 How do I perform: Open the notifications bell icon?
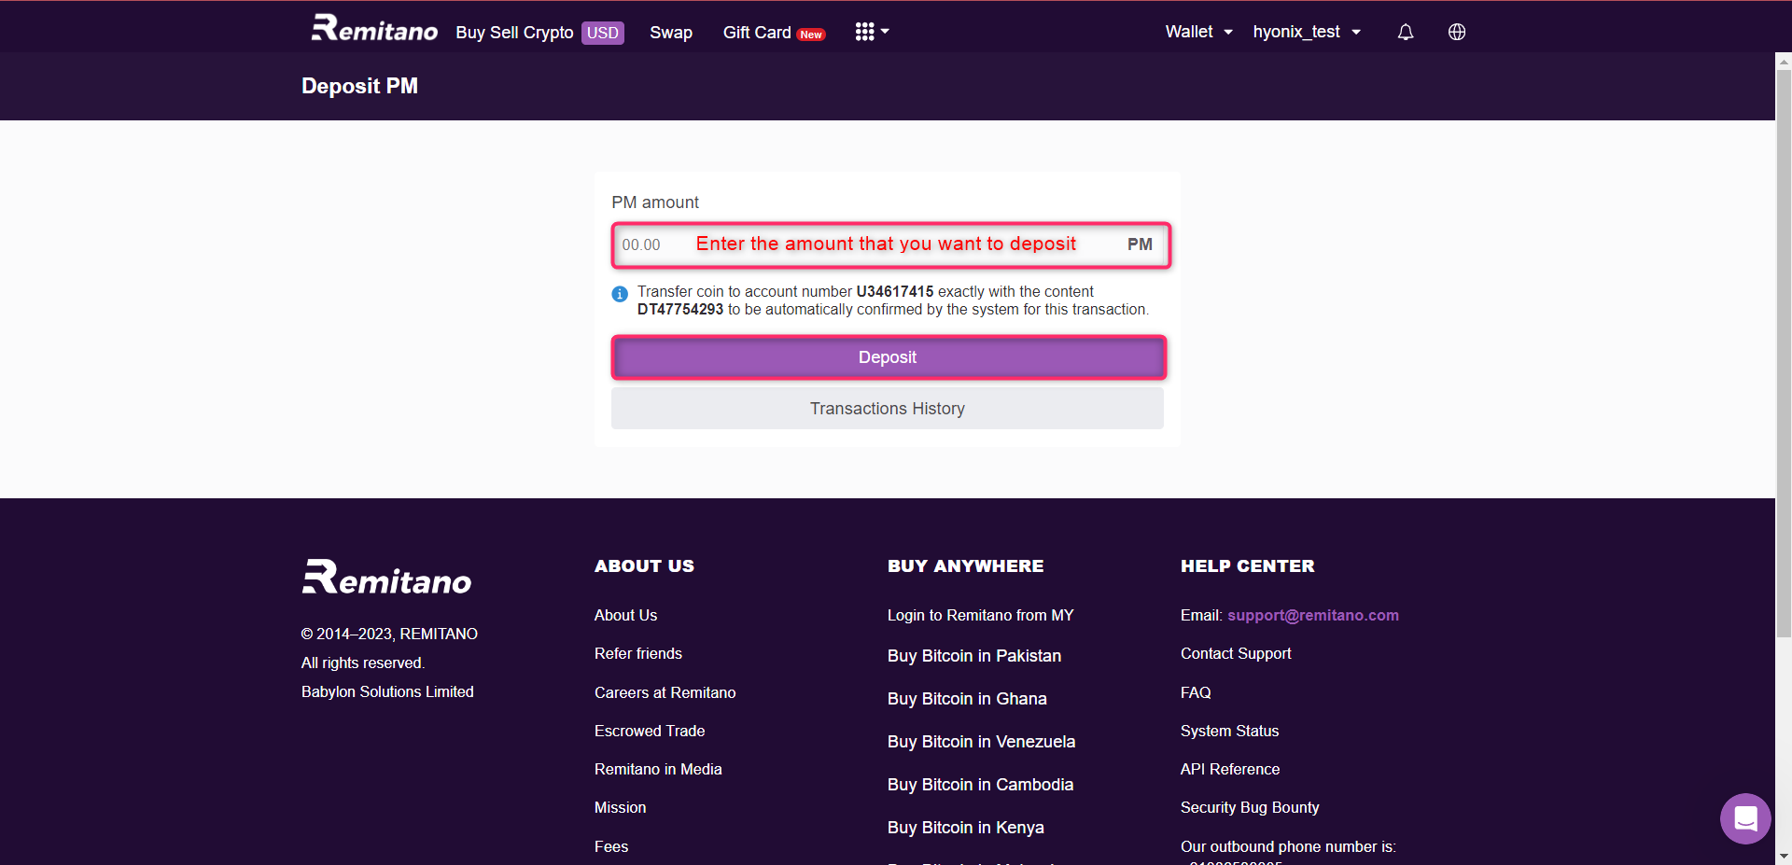point(1404,31)
